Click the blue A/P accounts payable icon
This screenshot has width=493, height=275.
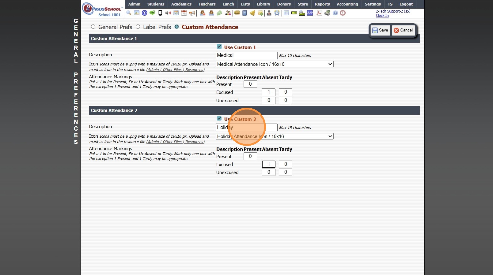click(x=310, y=13)
